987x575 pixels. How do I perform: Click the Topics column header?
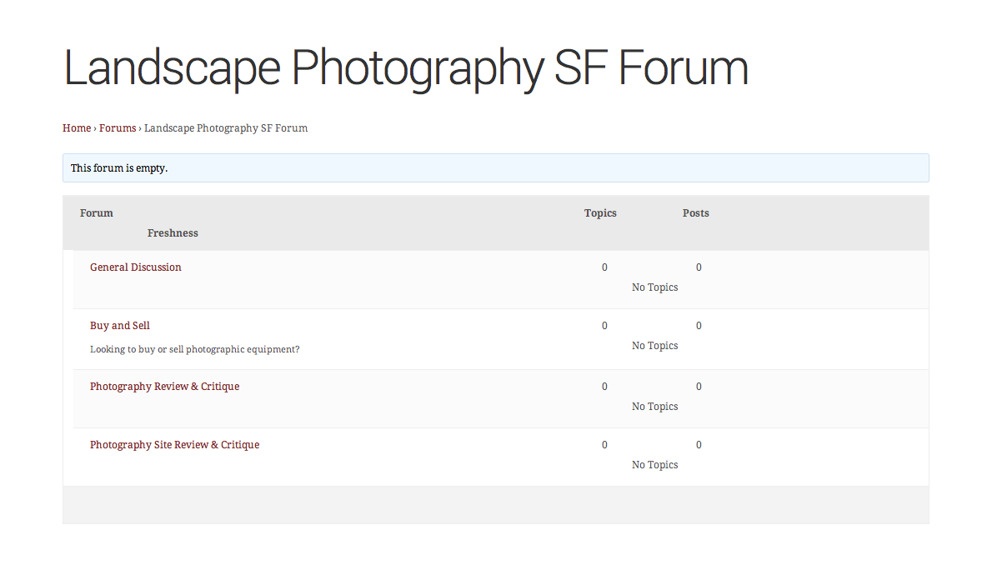pyautogui.click(x=600, y=213)
